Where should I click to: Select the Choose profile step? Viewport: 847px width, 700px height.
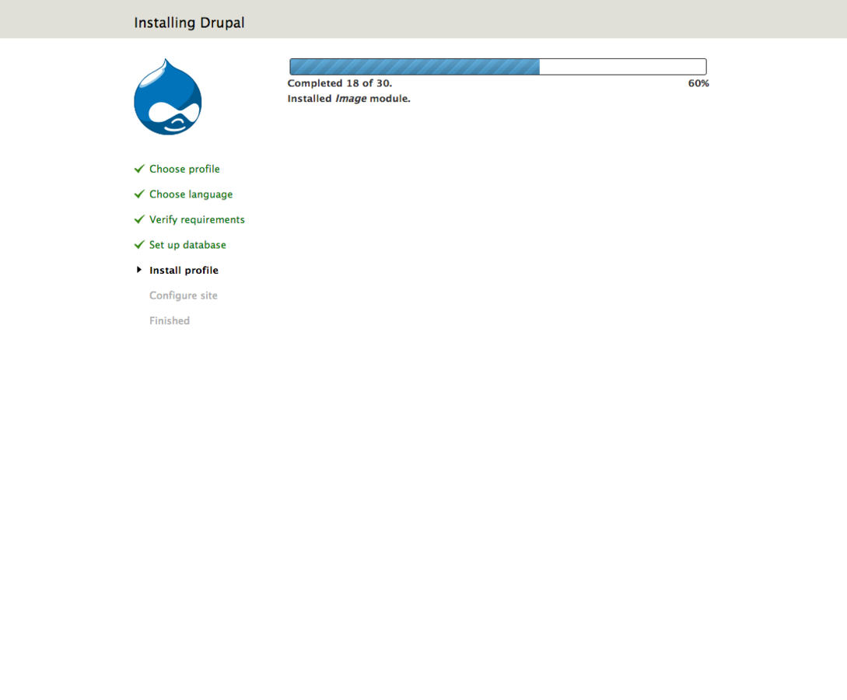tap(185, 169)
